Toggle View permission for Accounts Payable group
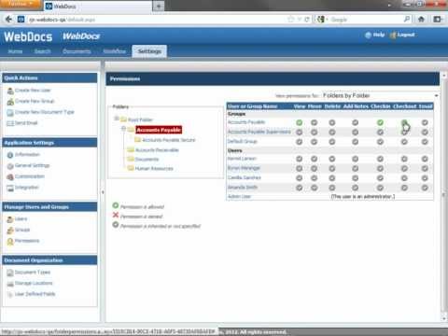448x336 pixels. [300, 122]
